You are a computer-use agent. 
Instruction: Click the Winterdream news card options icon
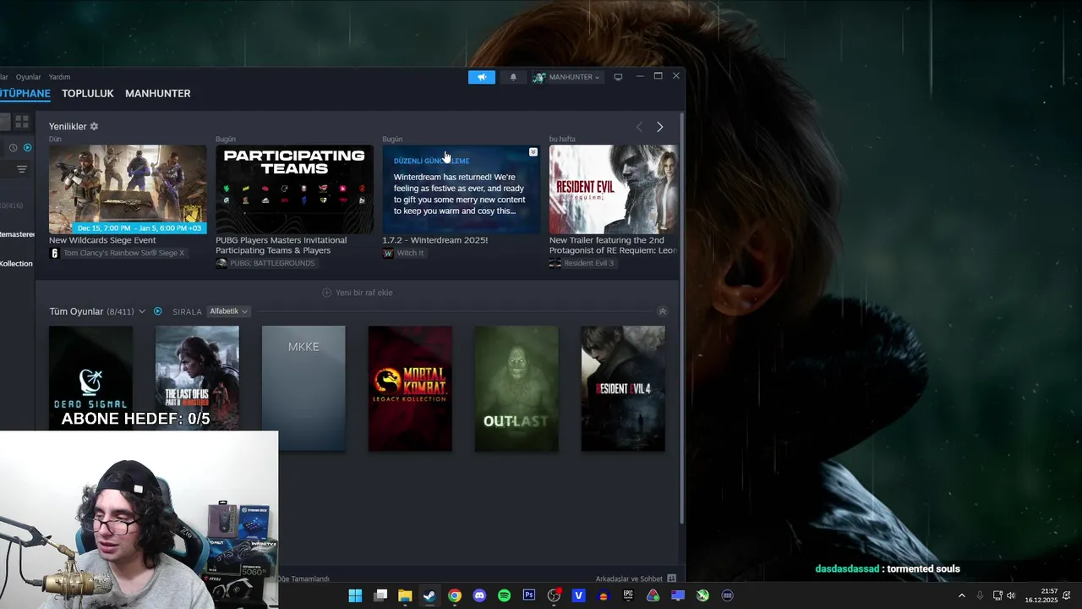click(533, 152)
